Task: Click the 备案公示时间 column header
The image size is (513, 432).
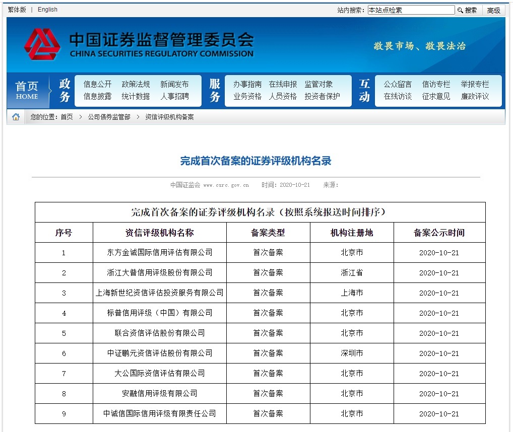Action: point(439,232)
